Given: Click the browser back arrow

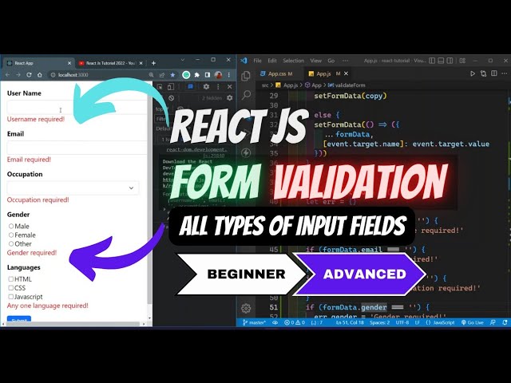Looking at the screenshot, I should [7, 75].
